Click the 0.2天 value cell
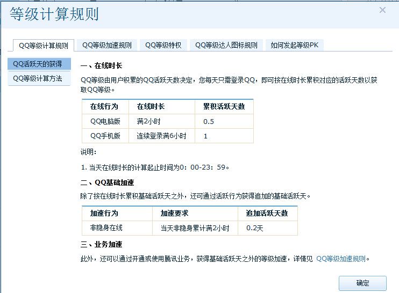Image resolution: width=399 pixels, height=293 pixels. point(268,228)
